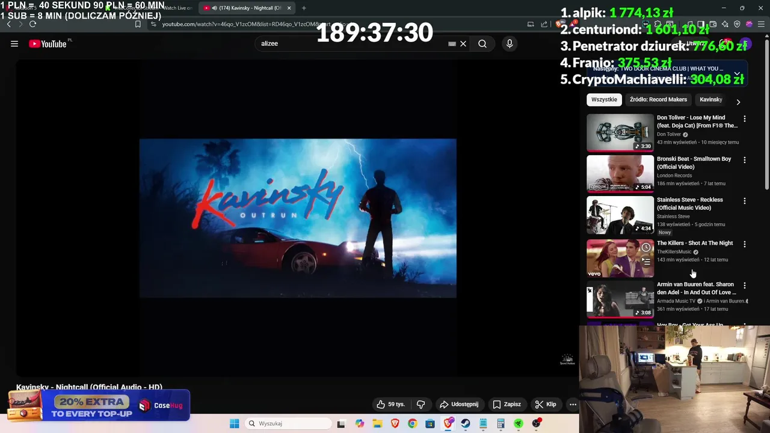Open Microsoft Store from the taskbar

[430, 423]
